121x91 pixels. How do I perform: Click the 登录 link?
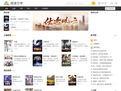tap(112, 3)
